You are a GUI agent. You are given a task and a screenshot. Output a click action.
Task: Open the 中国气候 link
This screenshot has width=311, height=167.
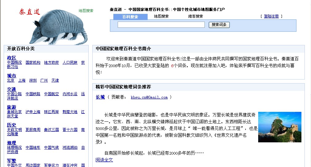(x=51, y=148)
